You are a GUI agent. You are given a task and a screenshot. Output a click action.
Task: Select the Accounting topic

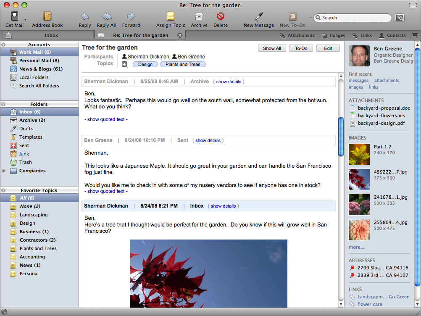(39, 257)
